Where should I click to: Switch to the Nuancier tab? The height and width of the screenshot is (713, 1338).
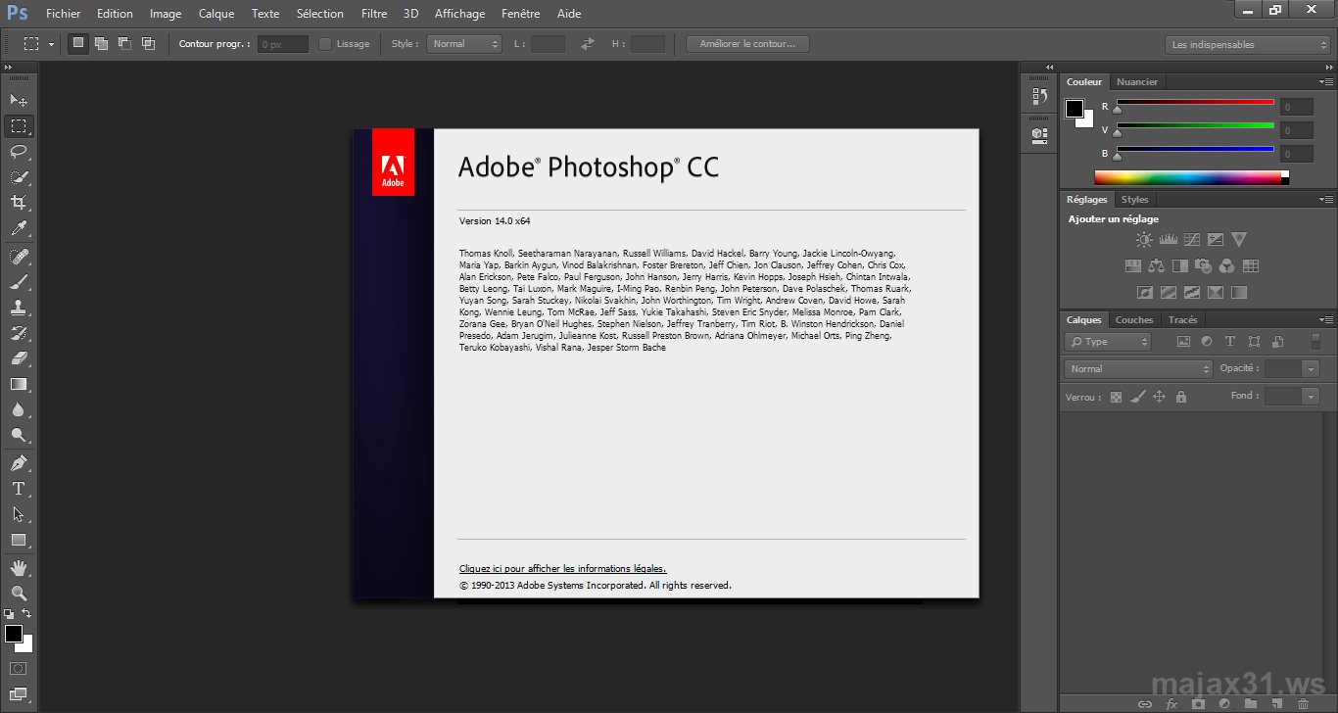click(1137, 82)
